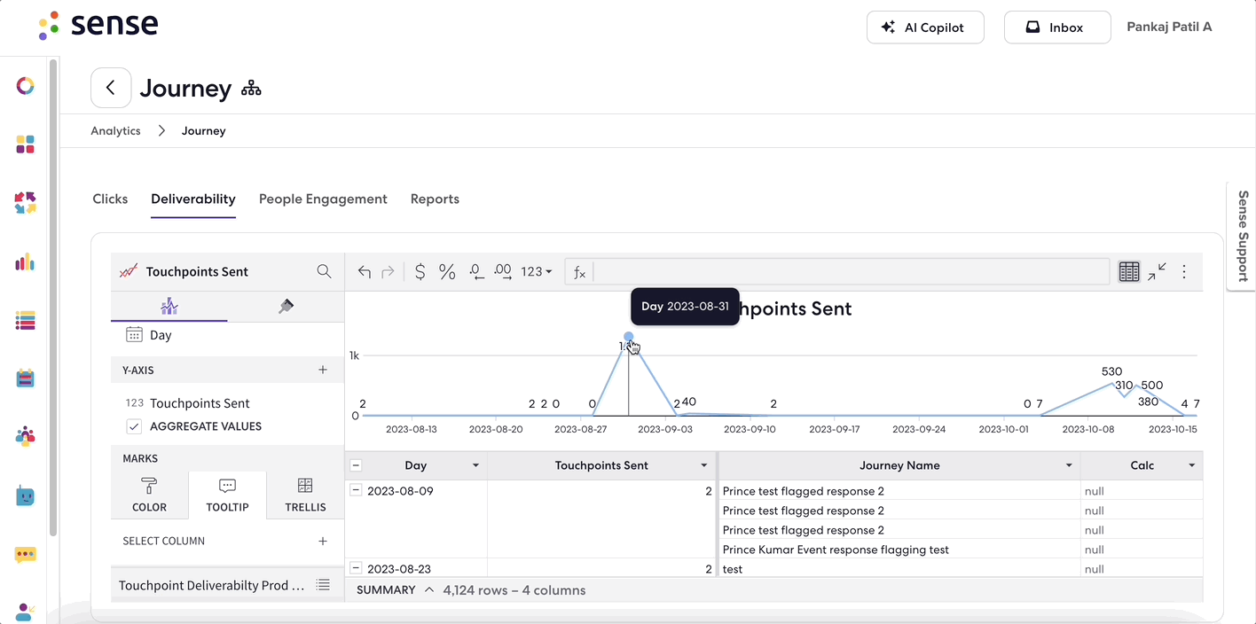Screen dimensions: 1256x624
Task: Go back with the arrow button
Action: (111, 88)
